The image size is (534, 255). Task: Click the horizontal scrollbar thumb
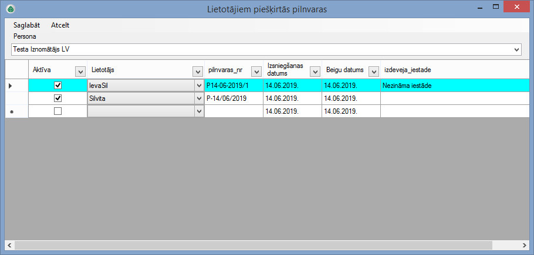coord(254,245)
